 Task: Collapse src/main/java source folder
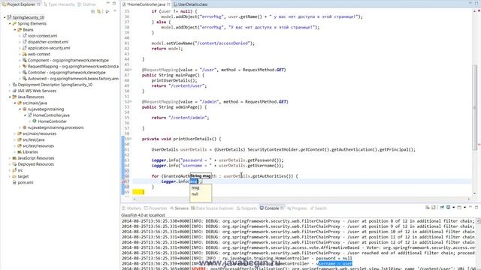pyautogui.click(x=15, y=103)
